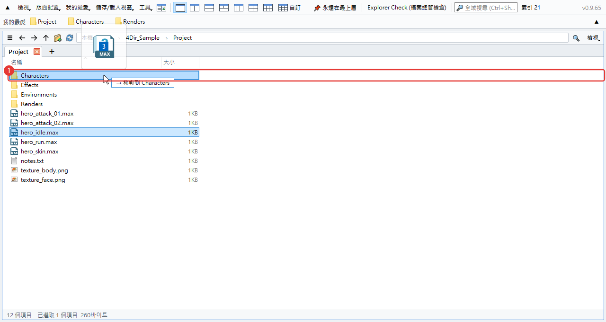Open the 自訂 custom layout option

(x=289, y=8)
